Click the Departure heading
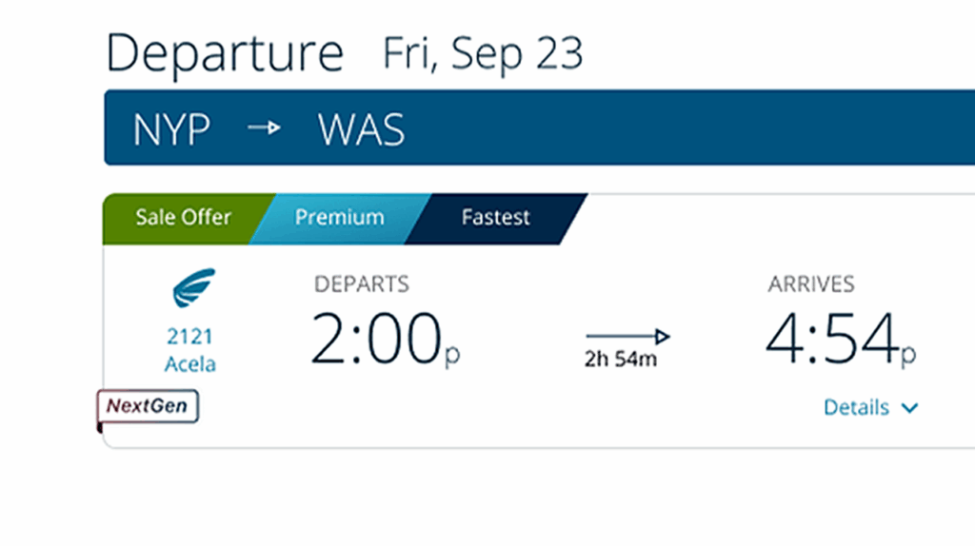The image size is (975, 546). [225, 53]
